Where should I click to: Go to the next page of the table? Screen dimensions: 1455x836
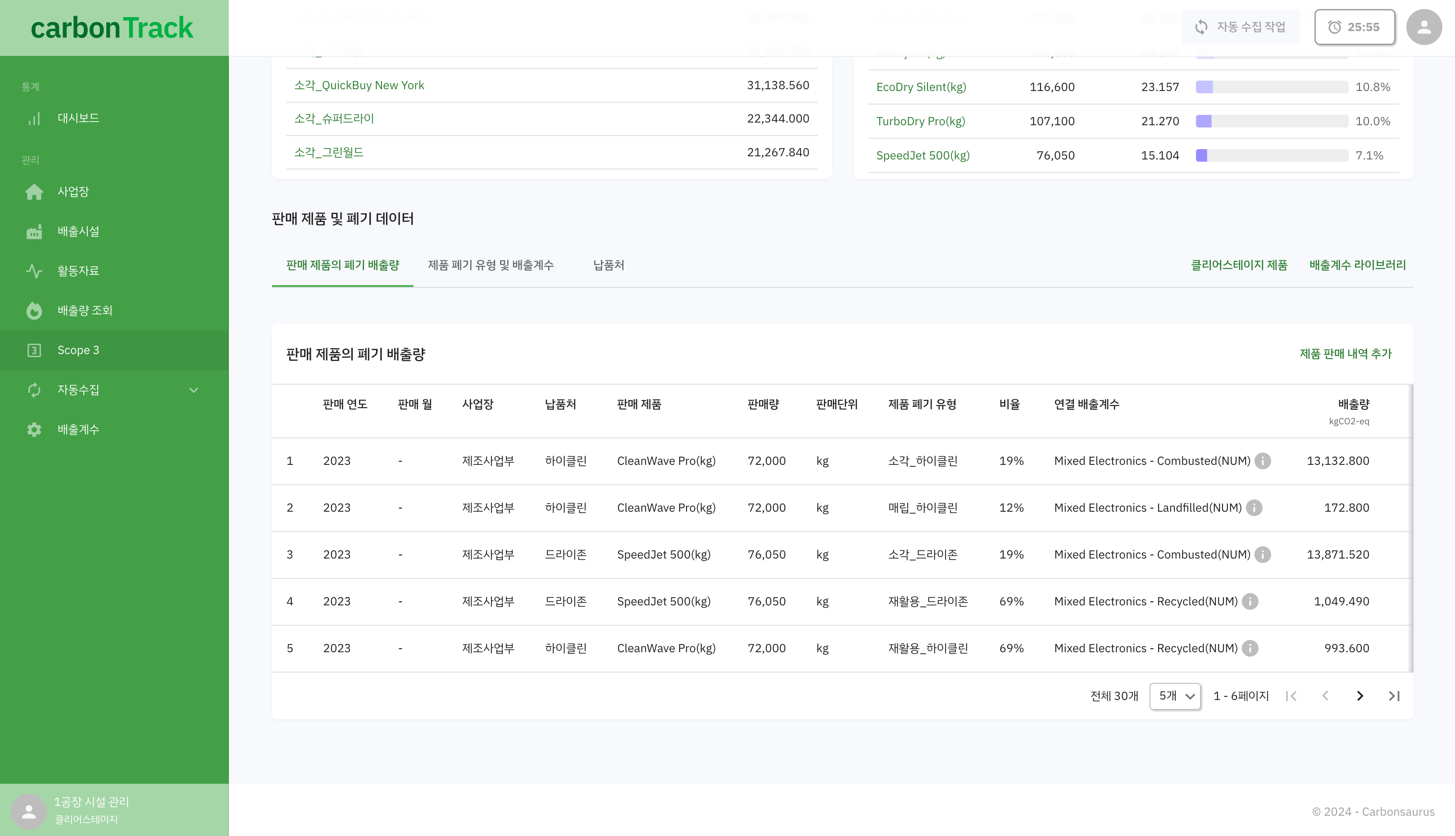click(1360, 696)
